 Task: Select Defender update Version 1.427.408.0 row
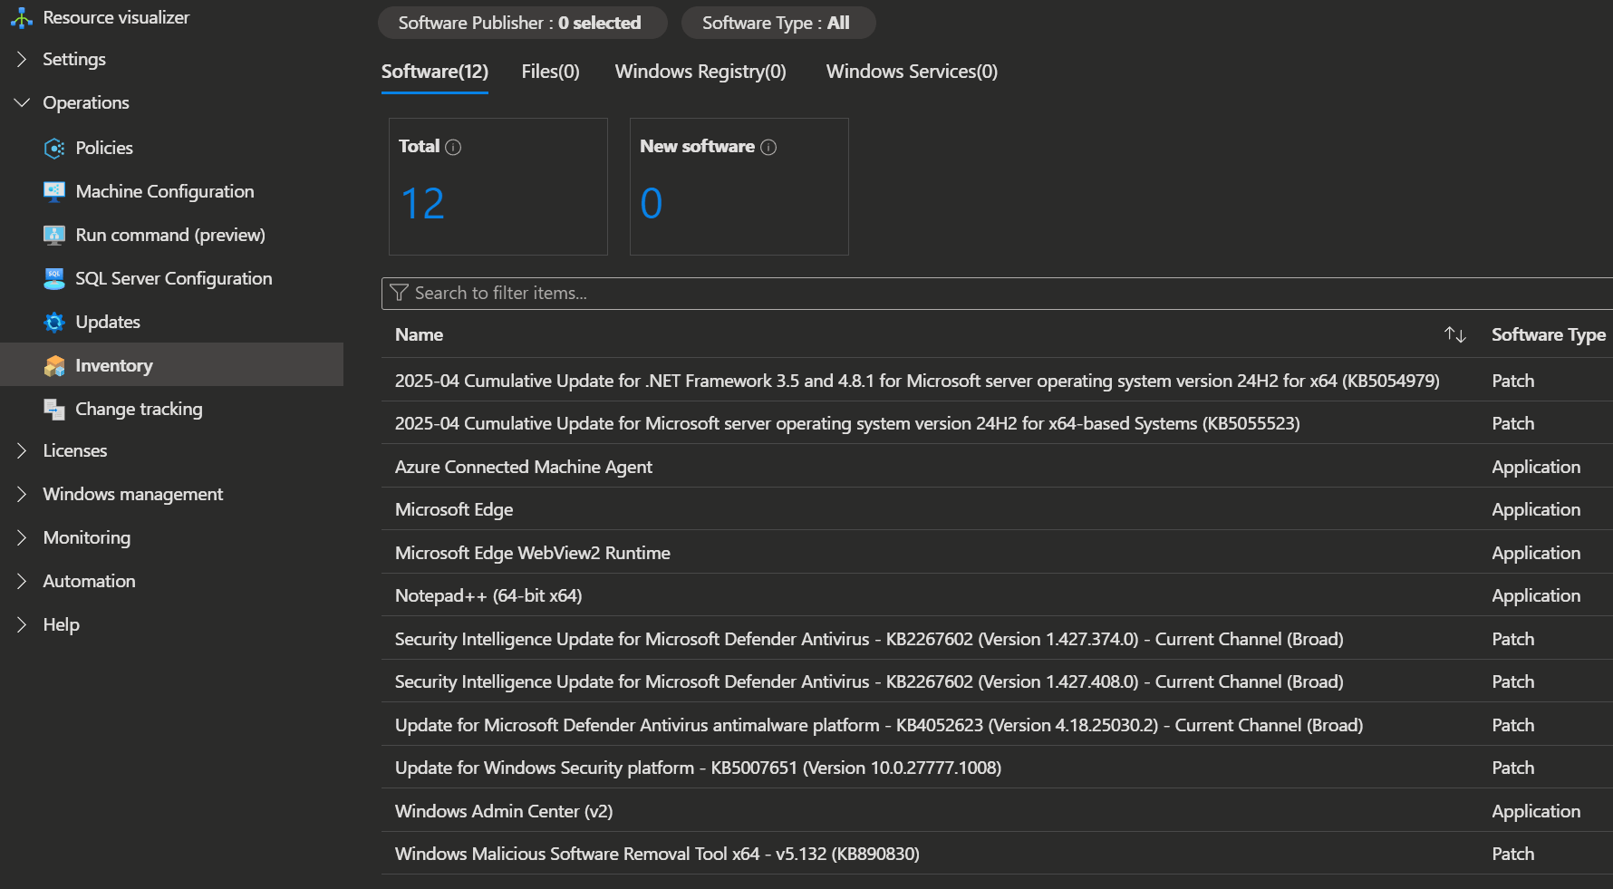997,681
